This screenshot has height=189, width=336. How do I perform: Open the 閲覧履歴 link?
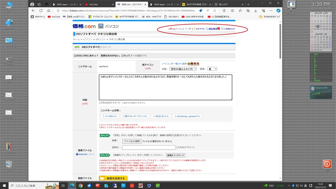coord(212,29)
